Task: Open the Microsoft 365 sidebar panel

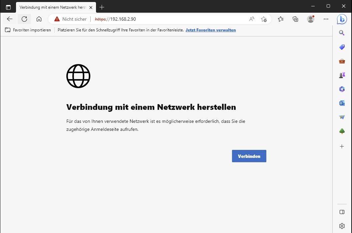Action: point(342,89)
